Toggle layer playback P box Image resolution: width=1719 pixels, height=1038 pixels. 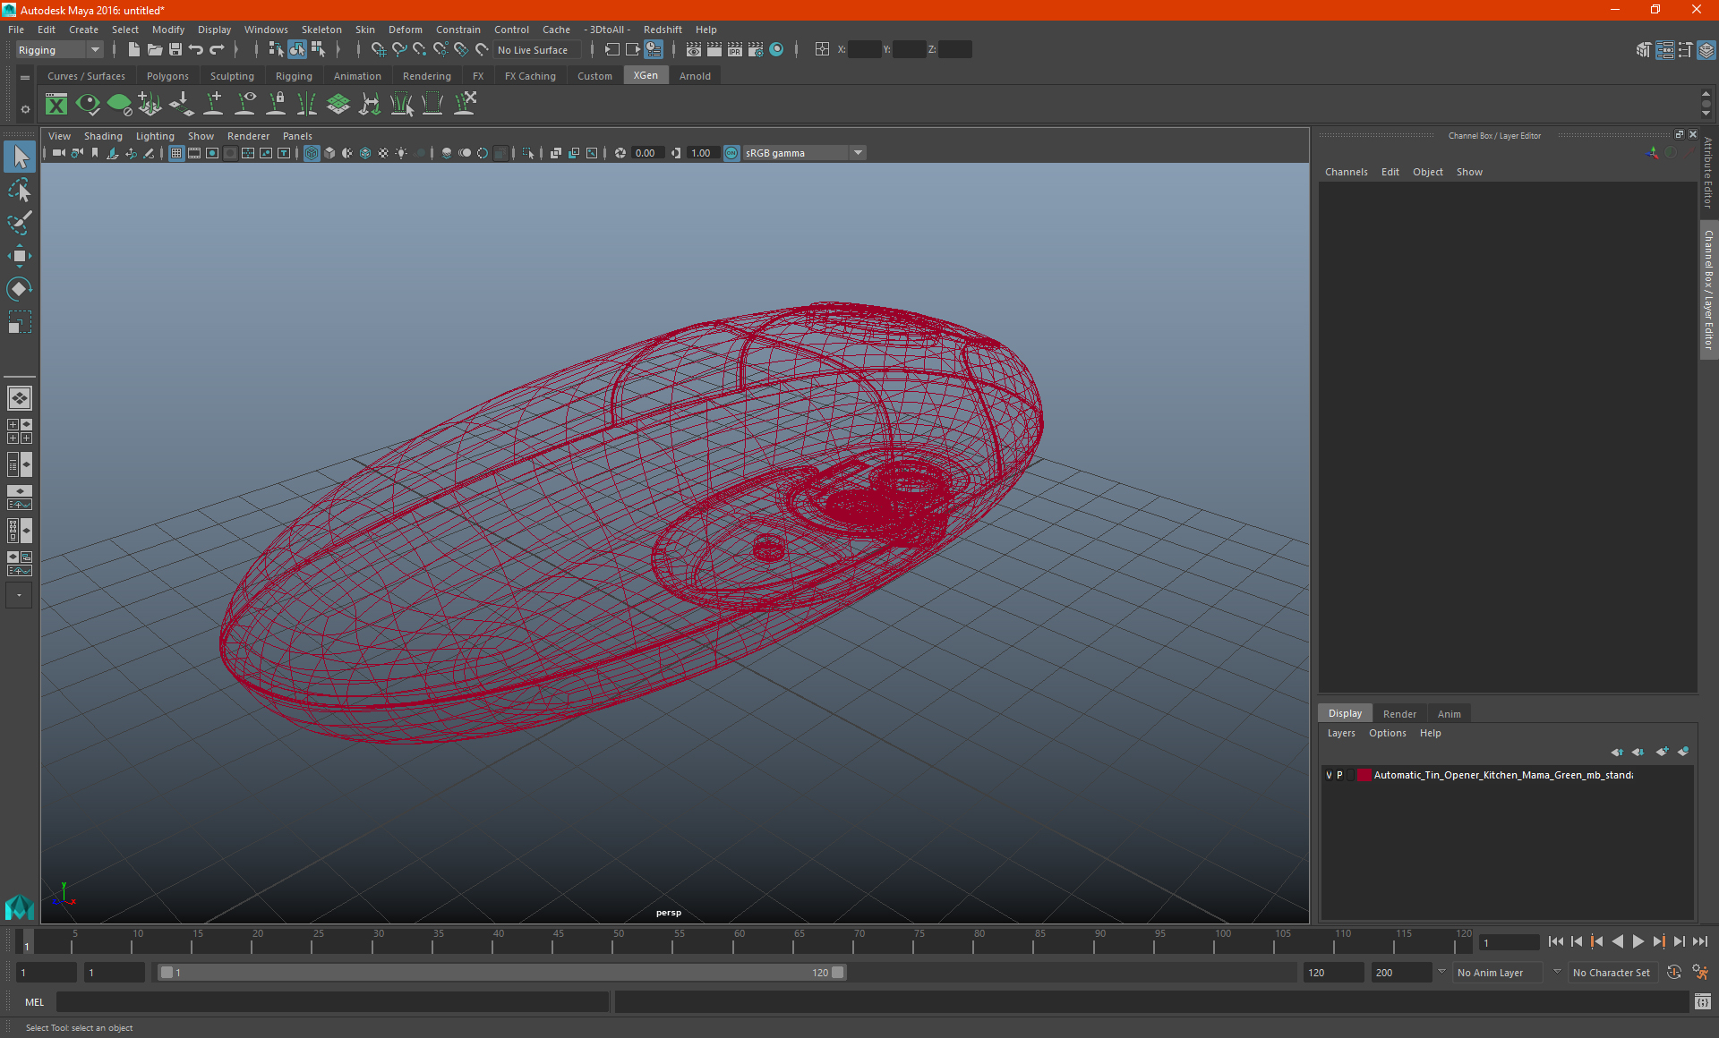coord(1339,775)
